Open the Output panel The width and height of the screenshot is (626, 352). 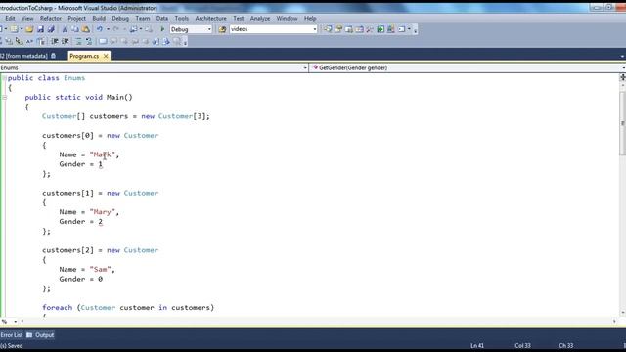pos(40,335)
